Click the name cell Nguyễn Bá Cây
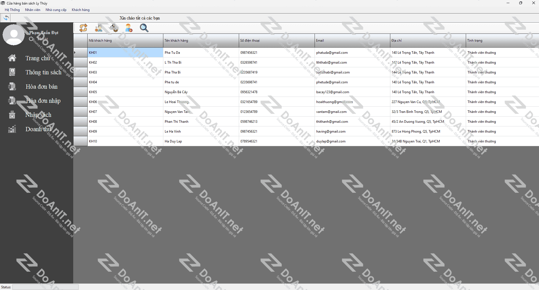 [201, 92]
